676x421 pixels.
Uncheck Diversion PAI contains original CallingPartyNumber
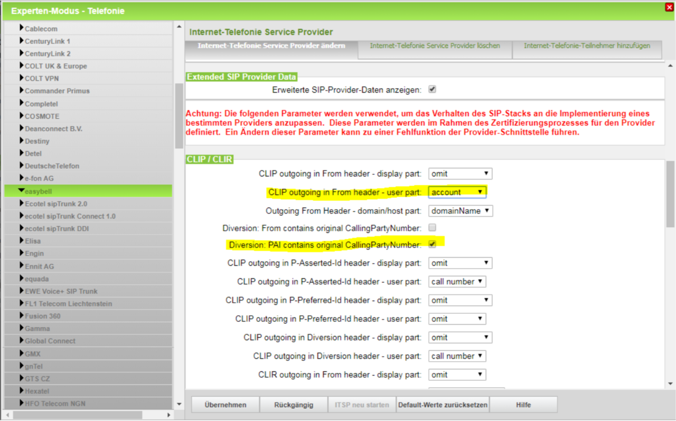tap(432, 244)
